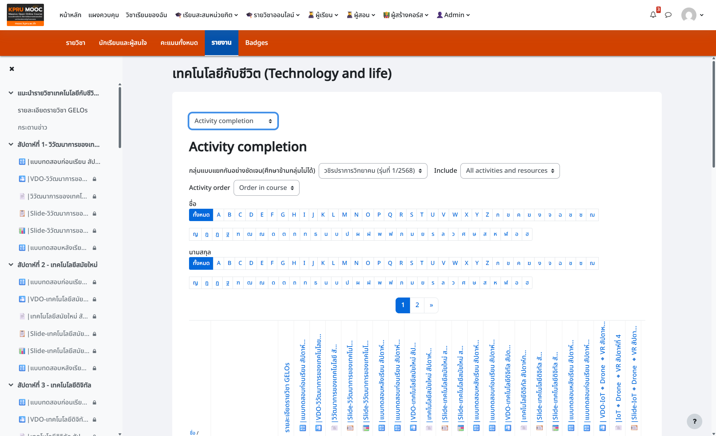Screen dimensions: 716x436
Task: Click the quiz icon beside แบบทดสอบหลังเรีย... in week 1
Action: pyautogui.click(x=22, y=247)
